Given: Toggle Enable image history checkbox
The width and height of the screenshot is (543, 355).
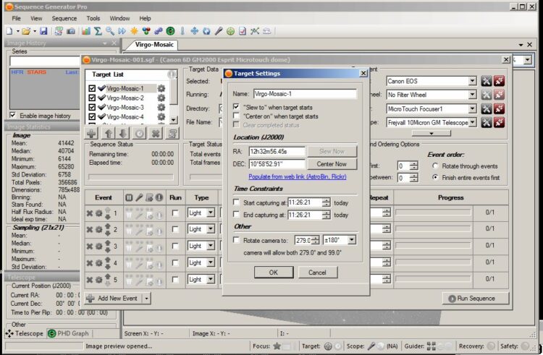Looking at the screenshot, I should 13,115.
